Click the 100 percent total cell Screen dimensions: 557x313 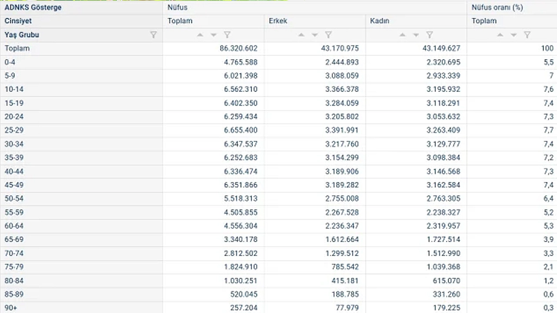pos(547,48)
